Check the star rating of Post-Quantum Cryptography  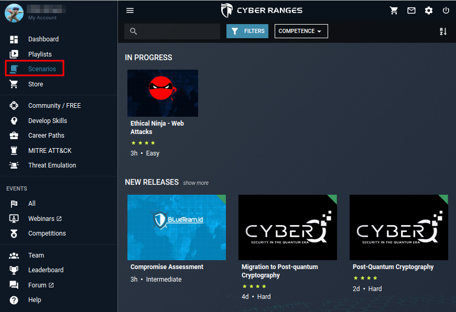coord(365,278)
